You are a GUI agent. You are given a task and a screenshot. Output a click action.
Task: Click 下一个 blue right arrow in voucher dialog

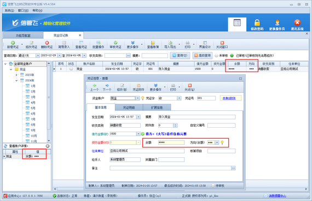(107, 85)
